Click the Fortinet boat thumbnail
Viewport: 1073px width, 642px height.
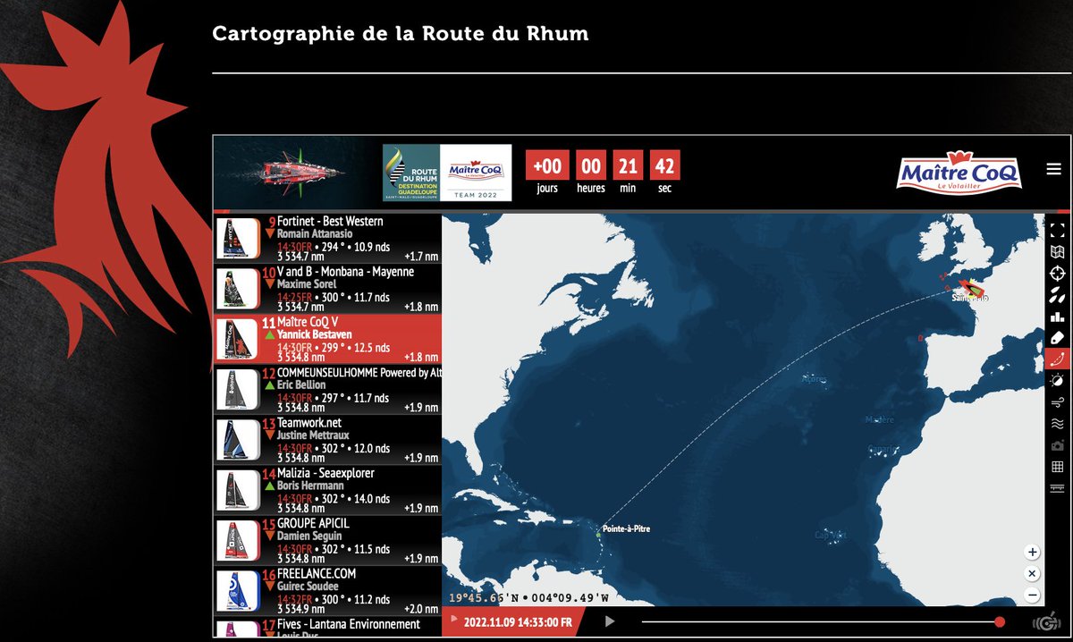237,240
